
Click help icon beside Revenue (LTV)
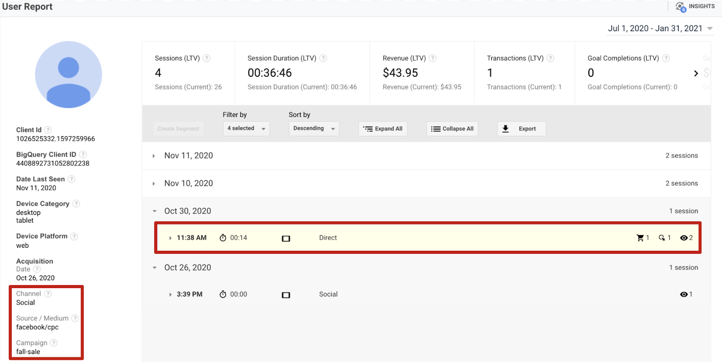click(432, 58)
